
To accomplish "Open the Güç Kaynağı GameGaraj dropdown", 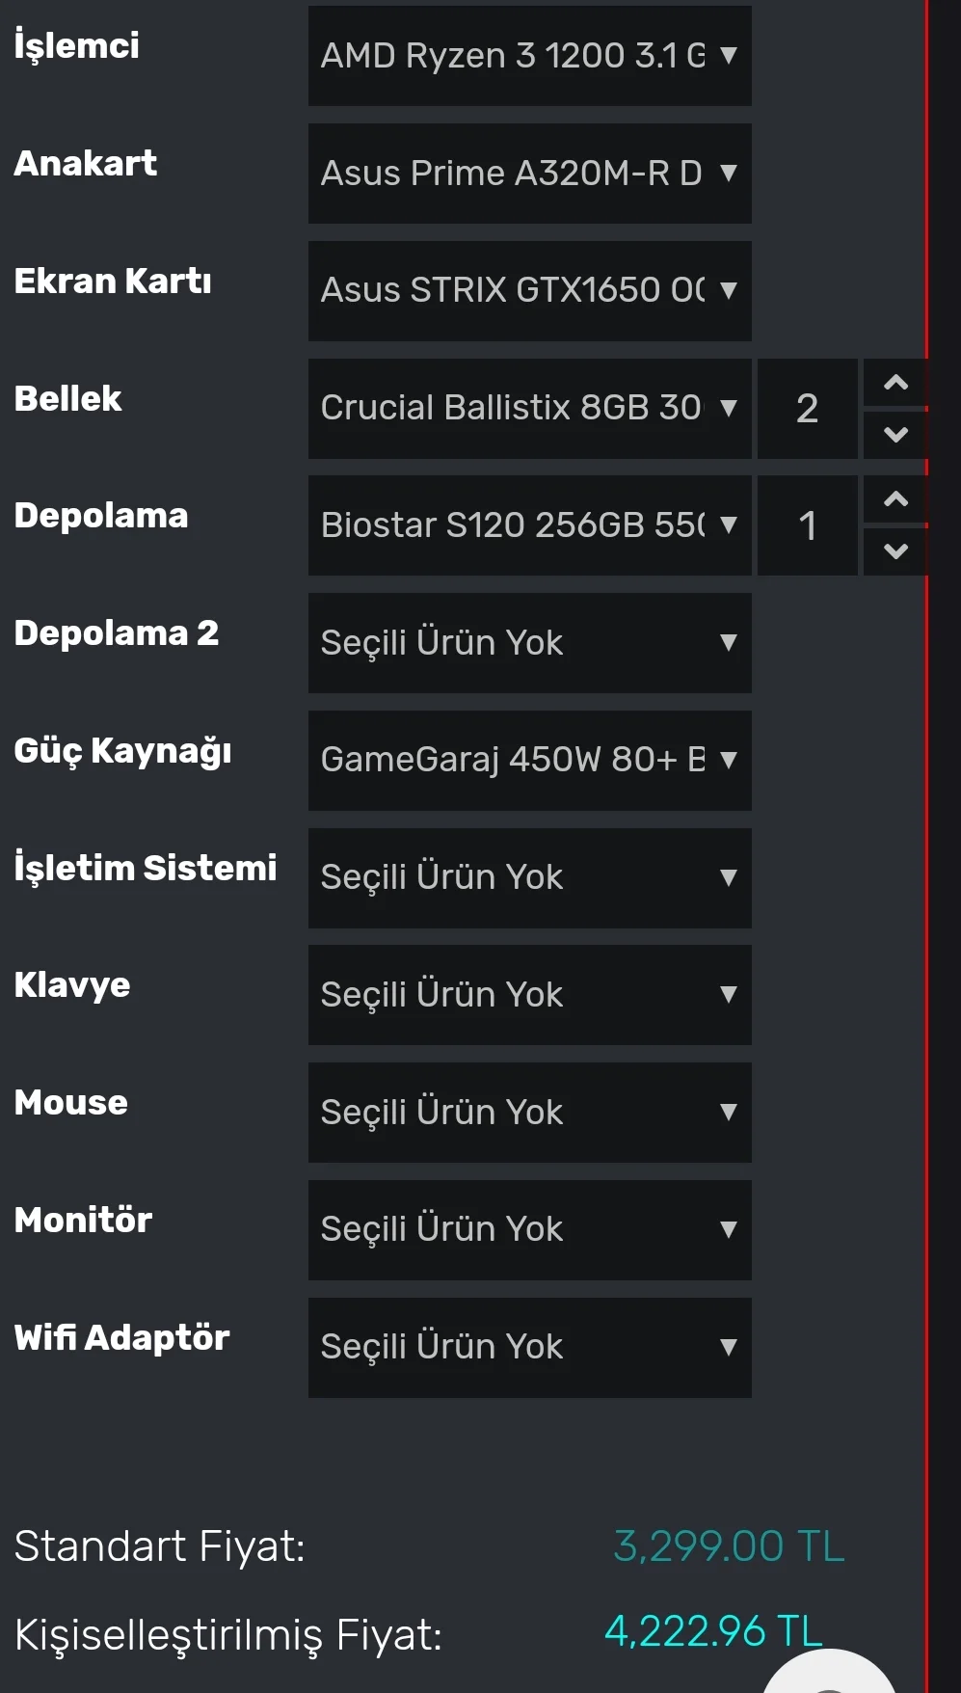I will pyautogui.click(x=529, y=760).
